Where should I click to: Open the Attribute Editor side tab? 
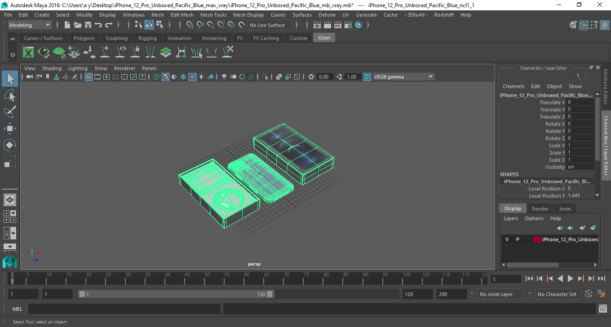point(605,86)
